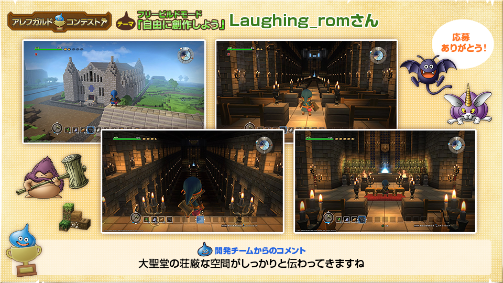Click HP bar in balcony view screenshot

(127, 138)
